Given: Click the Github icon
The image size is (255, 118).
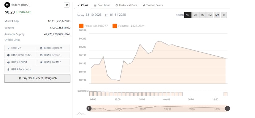Looking at the screenshot, I should tap(41, 55).
